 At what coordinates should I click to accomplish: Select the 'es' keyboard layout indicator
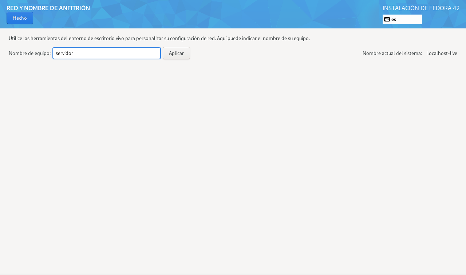point(394,19)
